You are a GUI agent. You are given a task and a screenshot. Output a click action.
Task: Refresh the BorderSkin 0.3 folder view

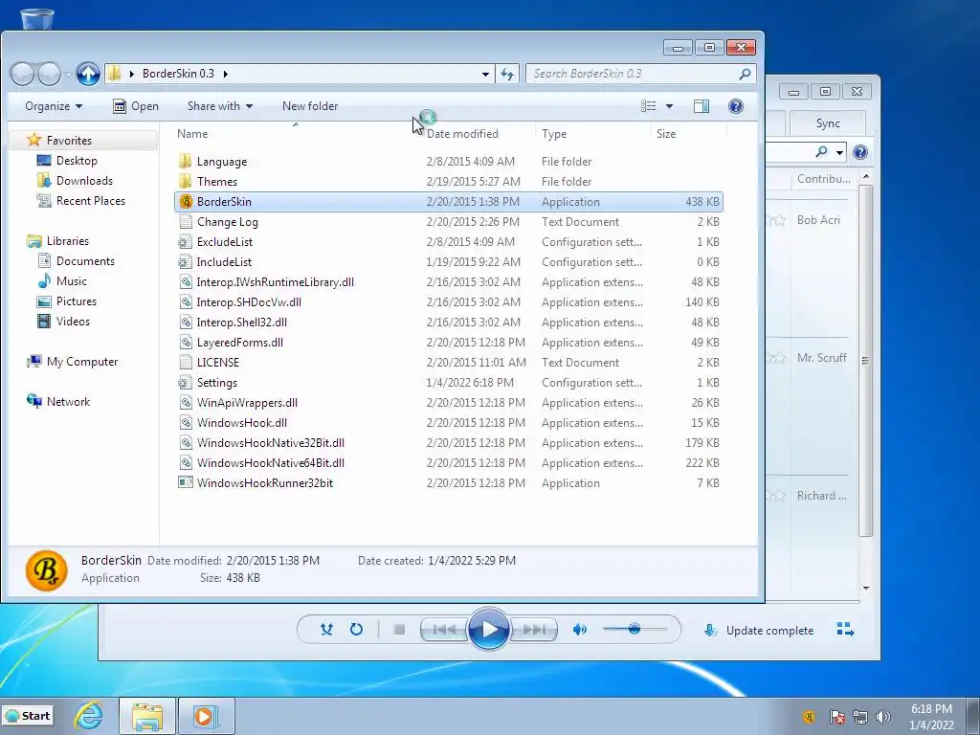[507, 74]
